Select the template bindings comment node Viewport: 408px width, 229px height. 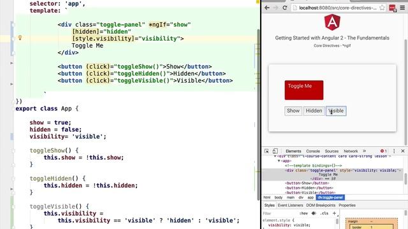point(313,165)
